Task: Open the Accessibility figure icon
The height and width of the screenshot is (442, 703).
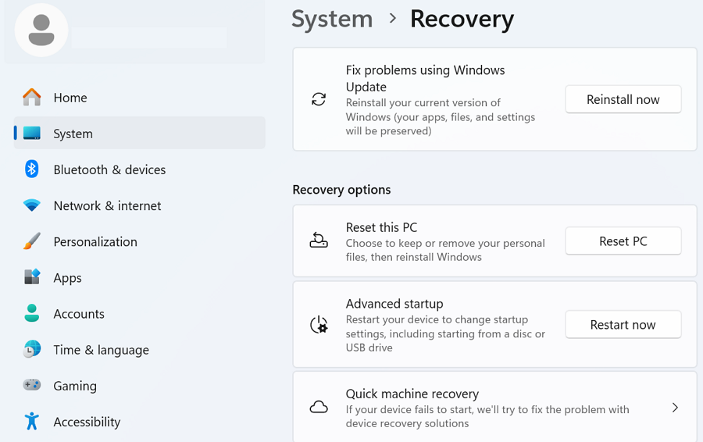Action: point(32,421)
